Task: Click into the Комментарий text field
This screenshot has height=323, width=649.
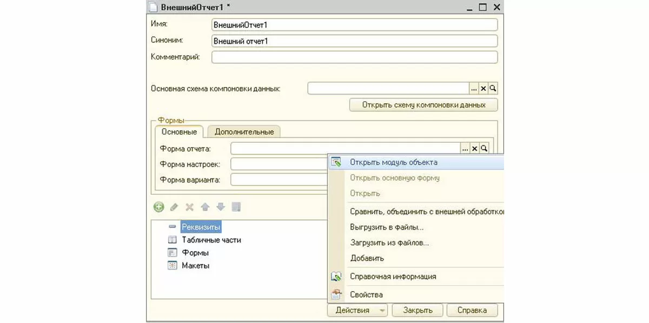Action: tap(354, 57)
